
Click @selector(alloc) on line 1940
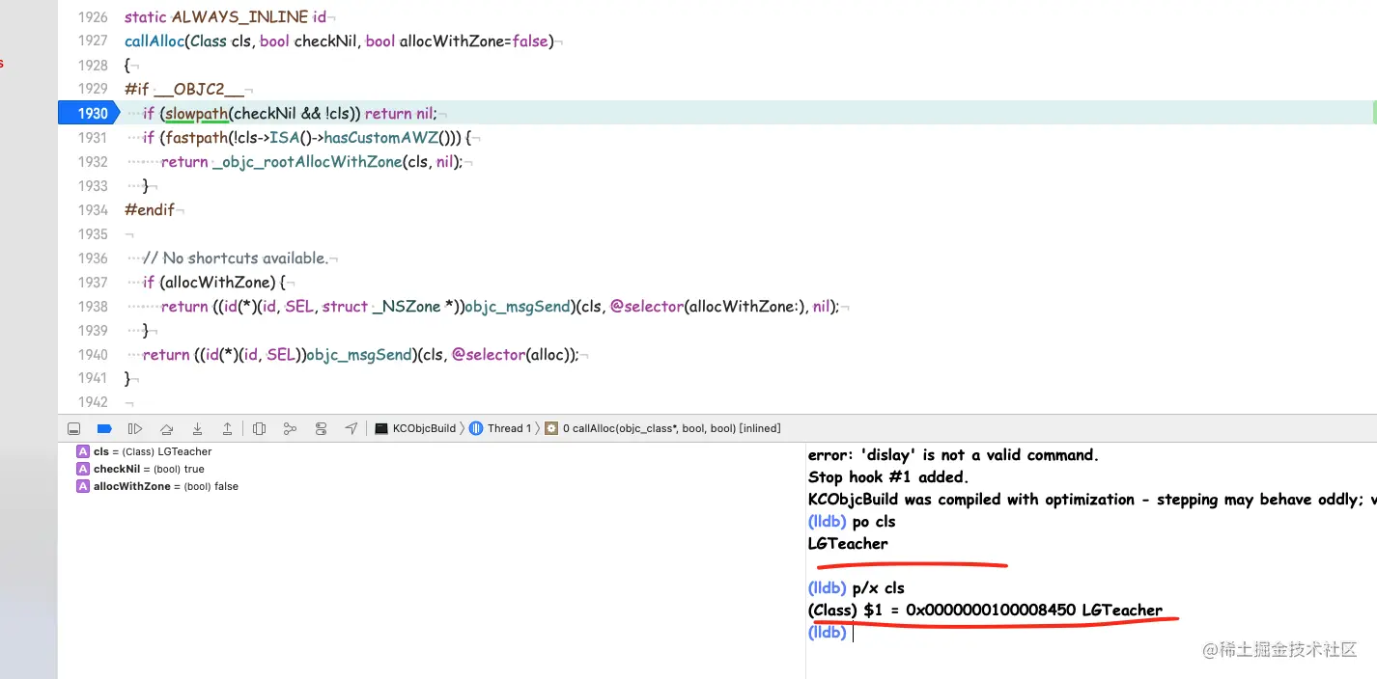pos(512,355)
